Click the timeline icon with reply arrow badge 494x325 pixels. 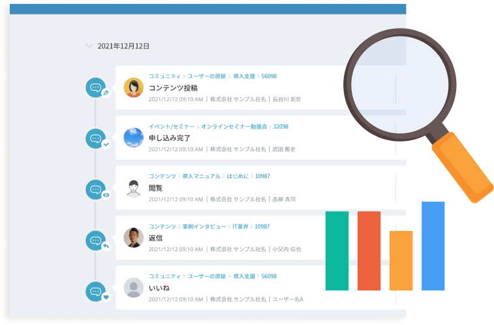click(96, 241)
